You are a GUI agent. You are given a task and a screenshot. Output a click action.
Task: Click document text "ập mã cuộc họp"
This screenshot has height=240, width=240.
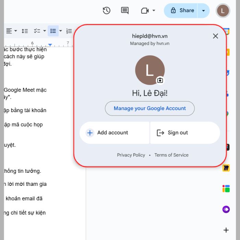(x=23, y=124)
